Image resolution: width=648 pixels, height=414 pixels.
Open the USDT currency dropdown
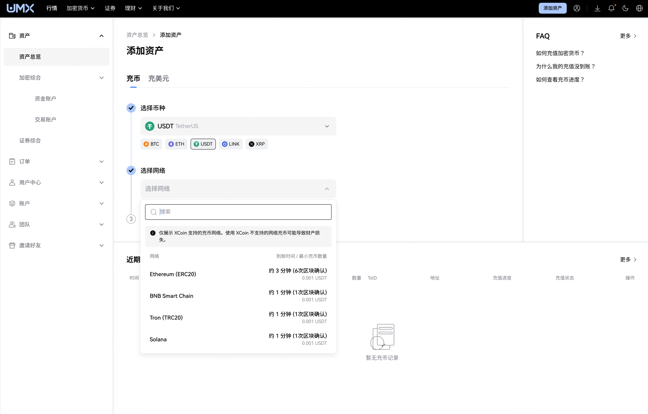[238, 126]
